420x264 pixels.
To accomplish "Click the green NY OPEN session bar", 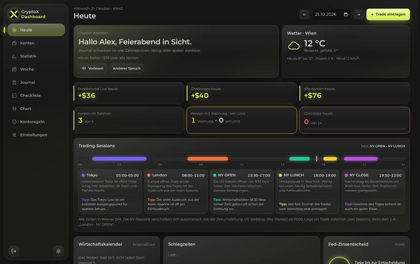I will 300,159.
